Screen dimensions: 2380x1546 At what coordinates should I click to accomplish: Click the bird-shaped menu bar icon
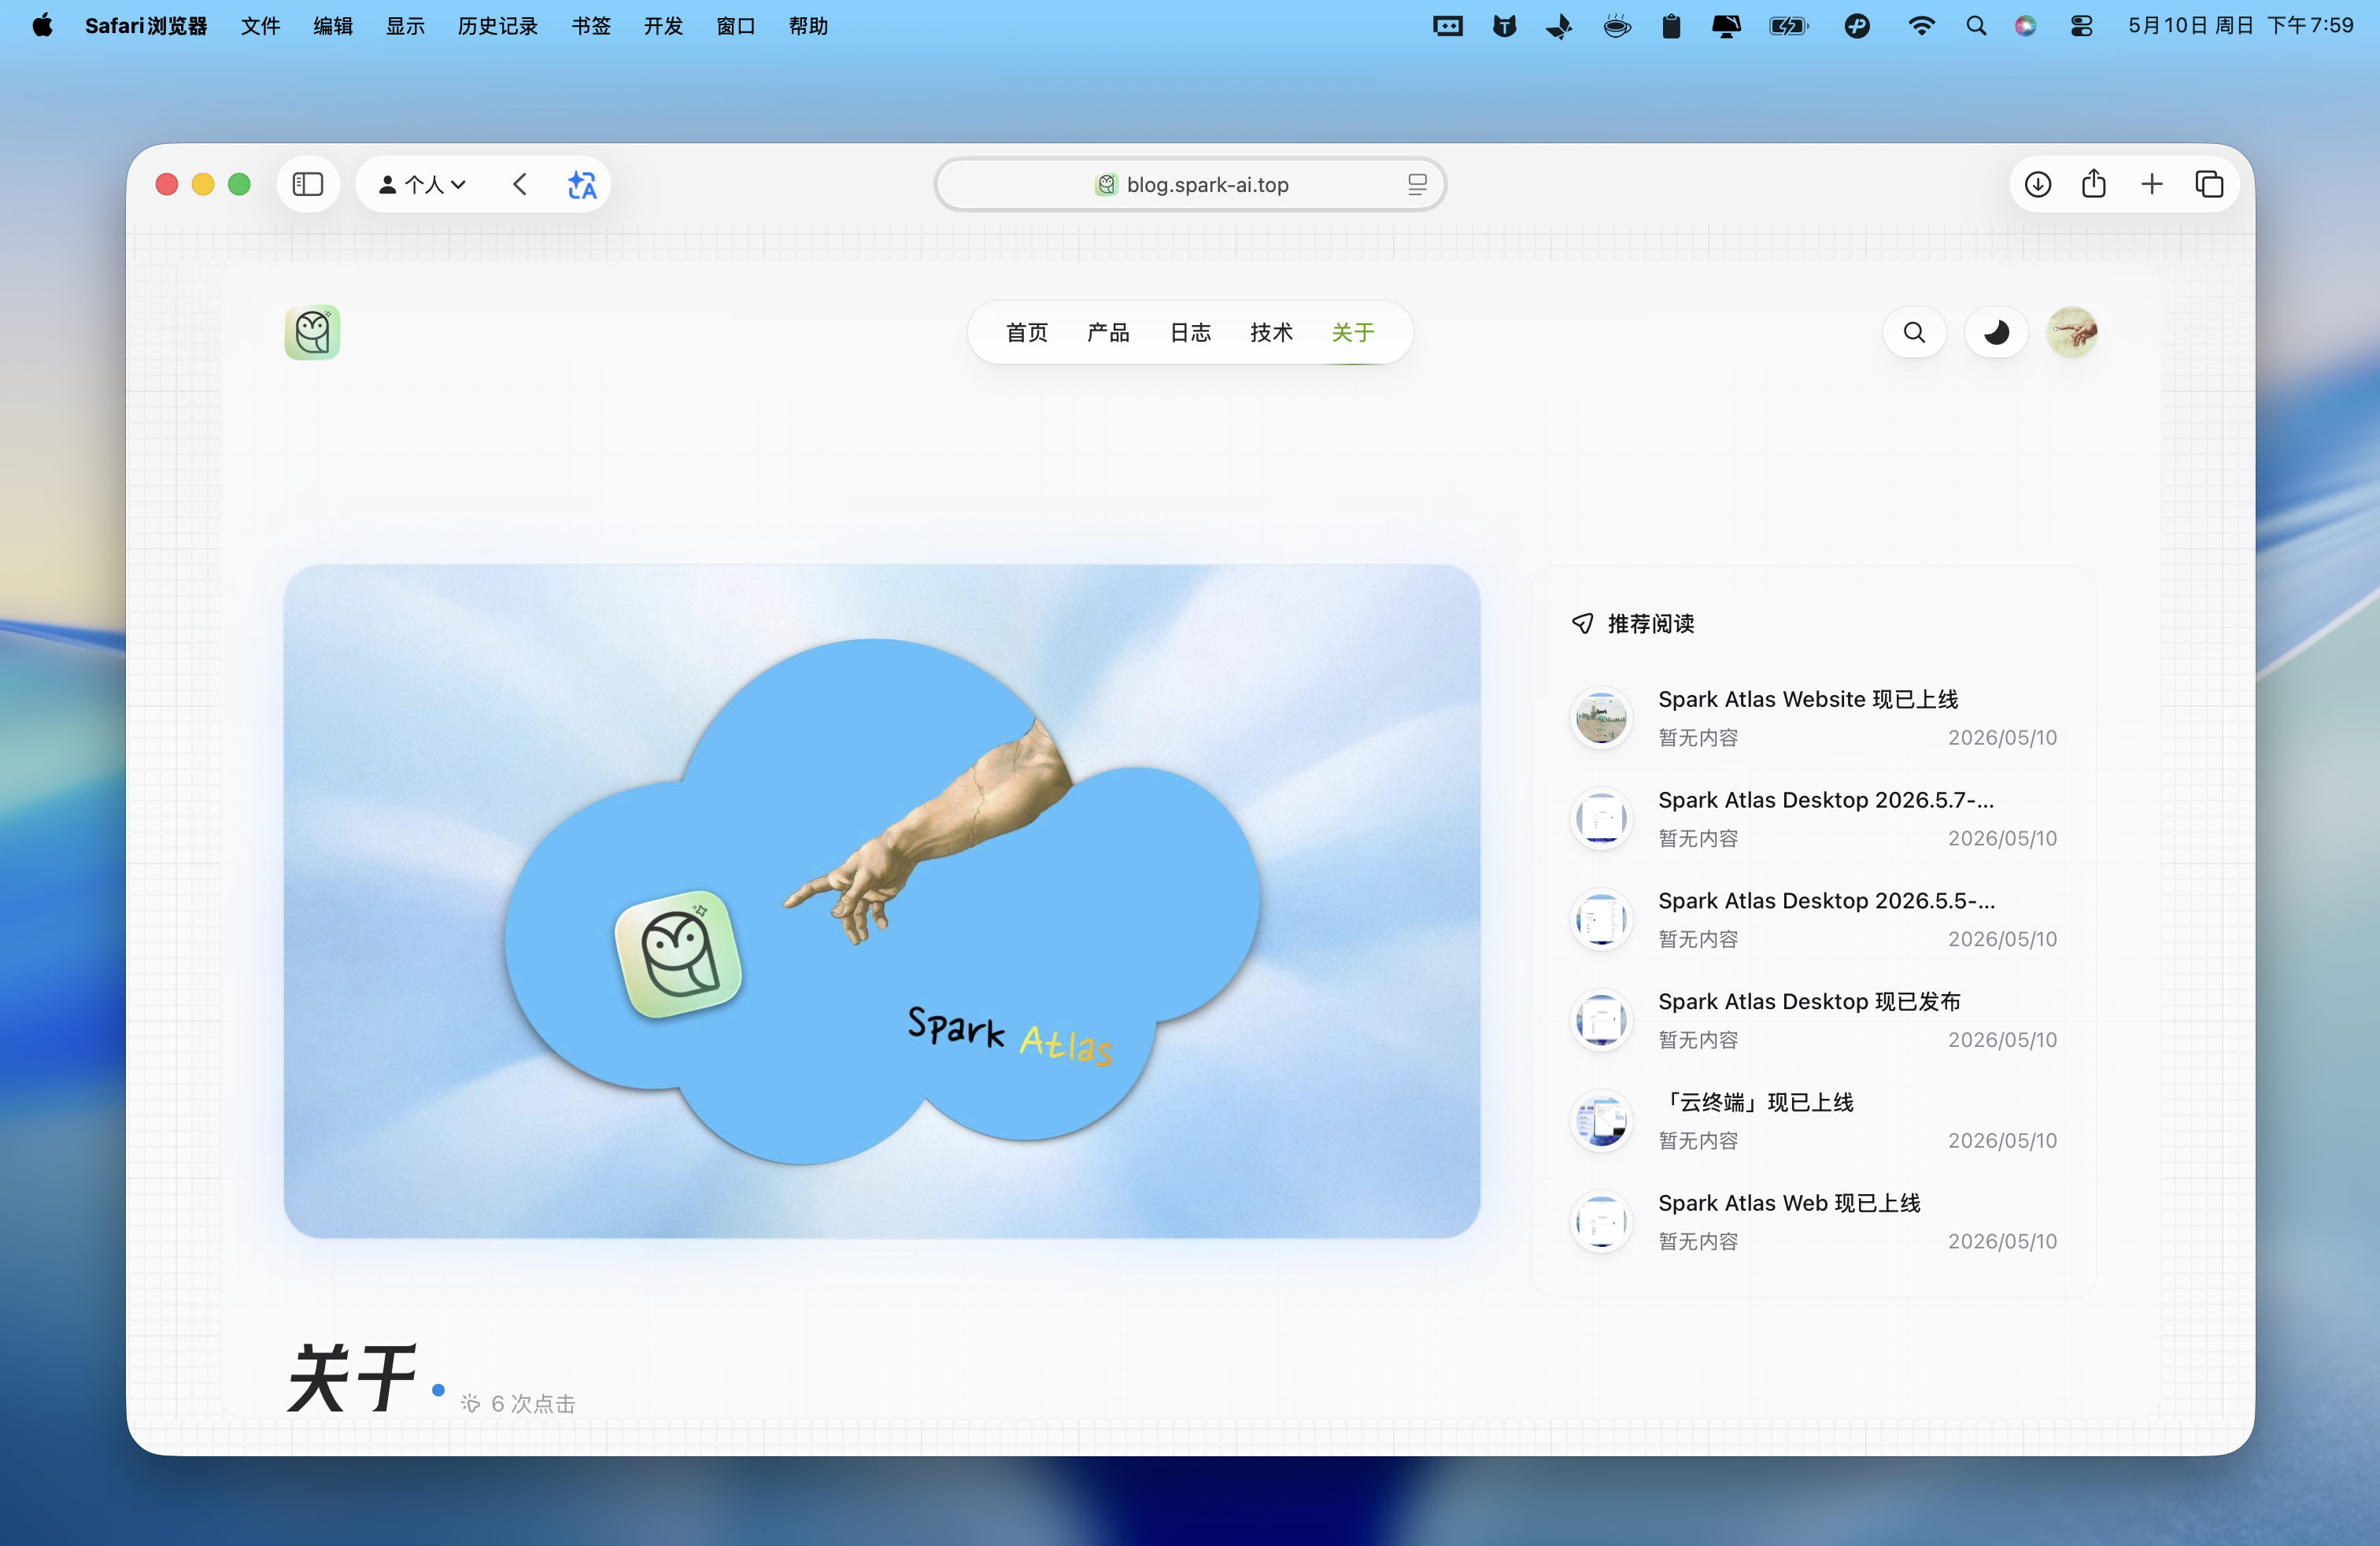tap(1559, 26)
